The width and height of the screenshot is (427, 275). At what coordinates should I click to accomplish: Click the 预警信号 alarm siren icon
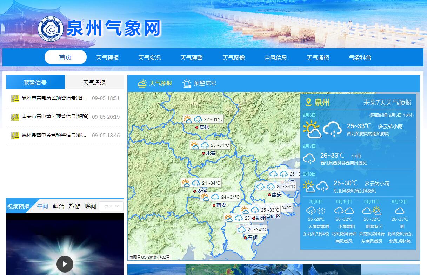pyautogui.click(x=187, y=83)
